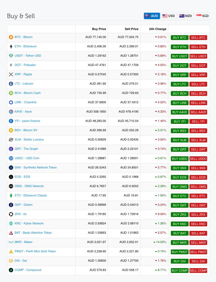This screenshot has width=216, height=282.
Task: Click the Aave icon
Action: pos(11,112)
